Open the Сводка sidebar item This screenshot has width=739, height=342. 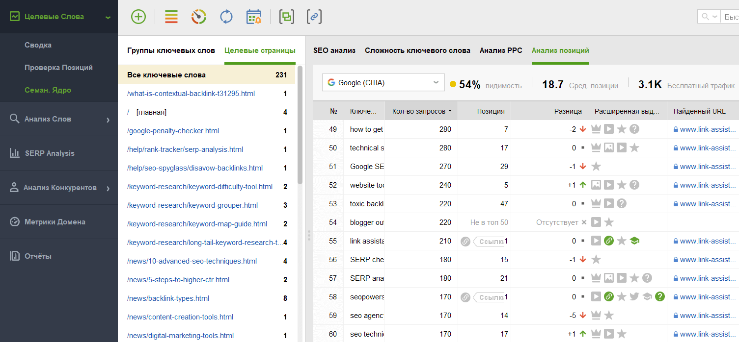(38, 45)
